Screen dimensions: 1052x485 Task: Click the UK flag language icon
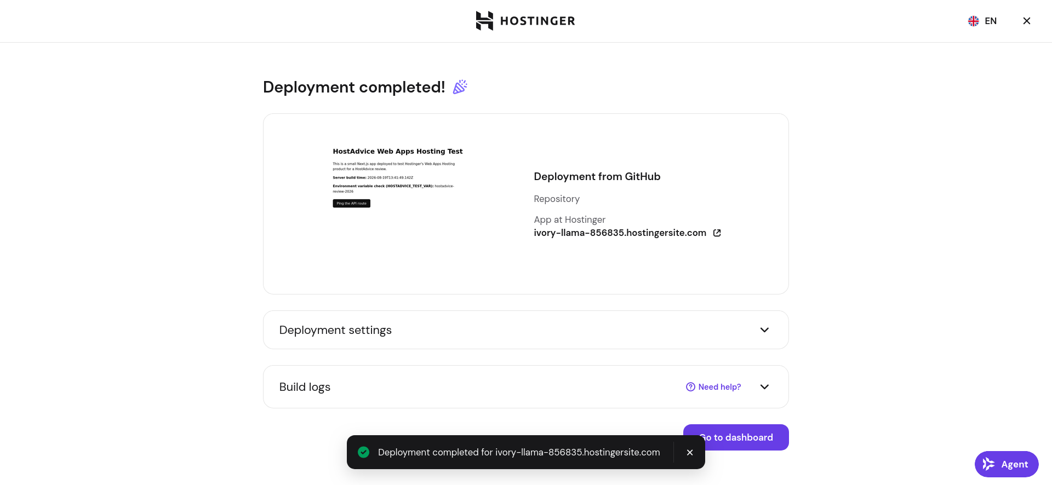coord(974,21)
